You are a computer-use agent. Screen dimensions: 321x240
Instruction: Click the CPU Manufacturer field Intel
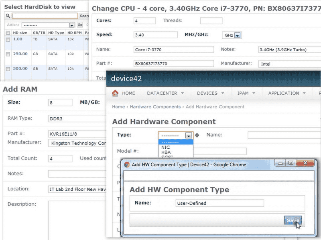coord(289,64)
